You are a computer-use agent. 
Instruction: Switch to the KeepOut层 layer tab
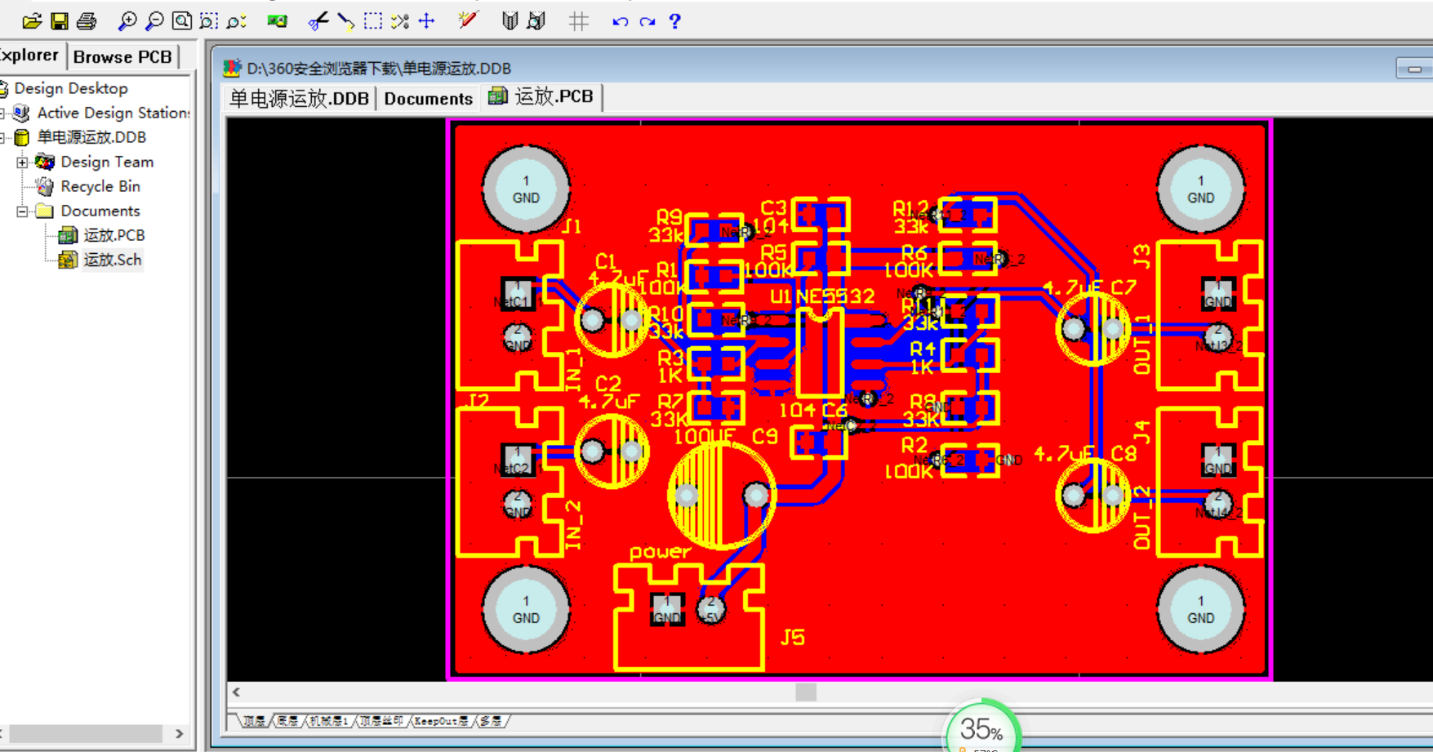441,721
